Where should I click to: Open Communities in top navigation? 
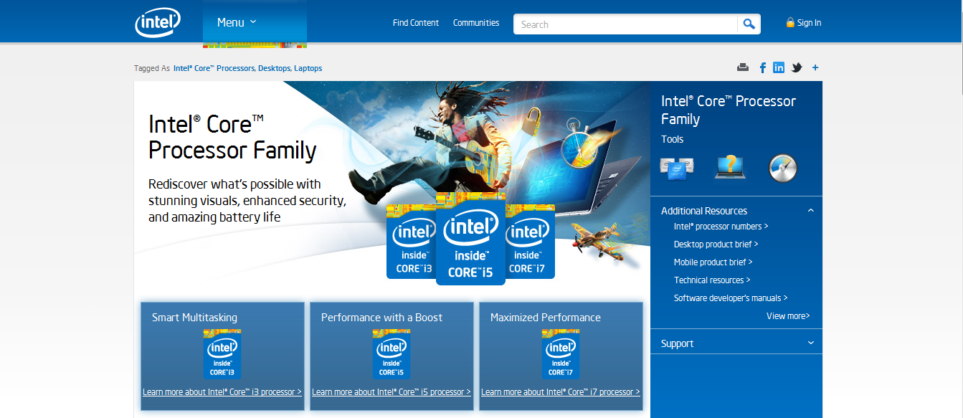click(x=476, y=23)
